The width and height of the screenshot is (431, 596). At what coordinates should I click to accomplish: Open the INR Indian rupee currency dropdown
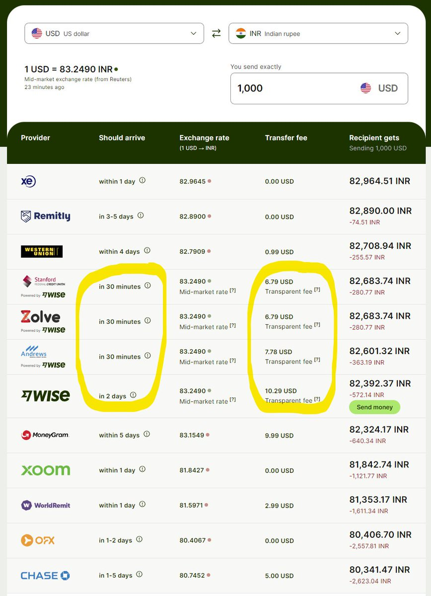pos(318,33)
